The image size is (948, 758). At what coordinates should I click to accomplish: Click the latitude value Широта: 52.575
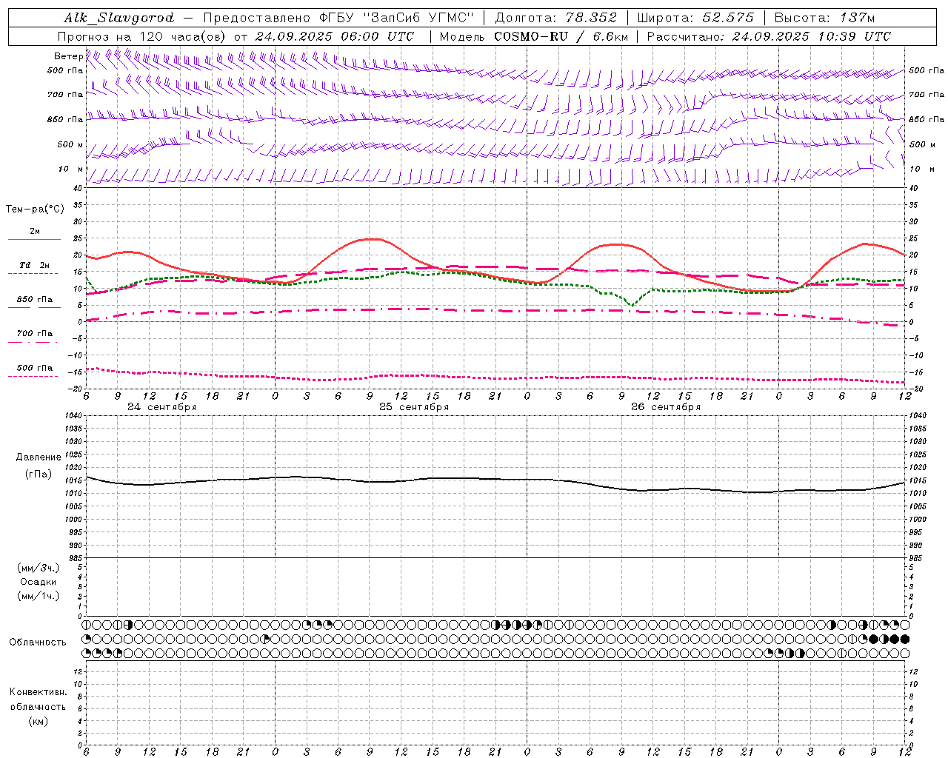pos(695,18)
